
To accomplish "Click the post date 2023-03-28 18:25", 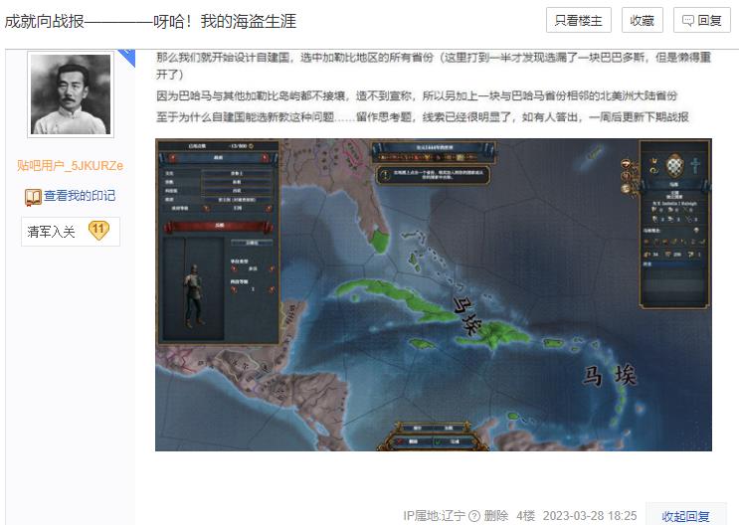I will pos(590,516).
